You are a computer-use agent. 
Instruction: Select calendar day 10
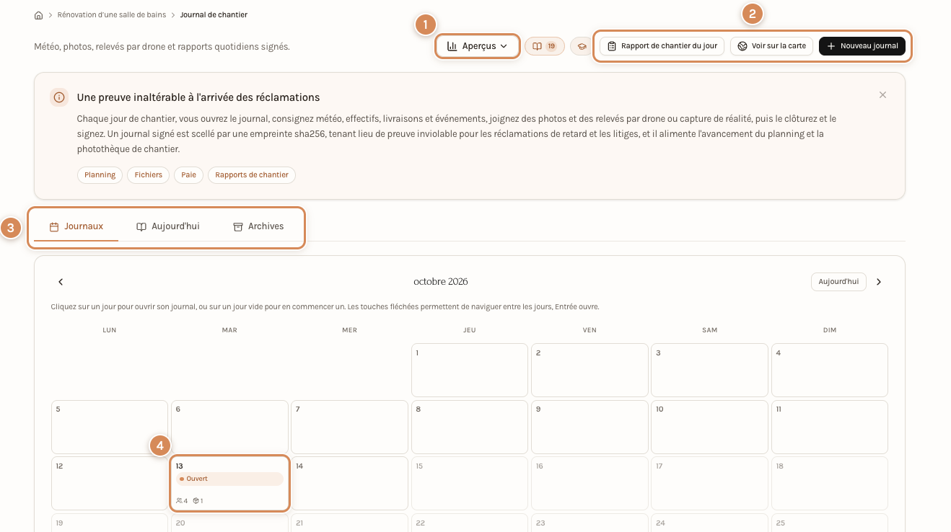point(710,427)
